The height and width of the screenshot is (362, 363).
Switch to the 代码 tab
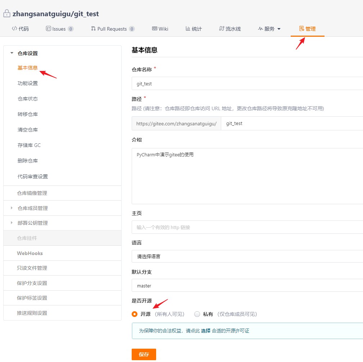[21, 29]
